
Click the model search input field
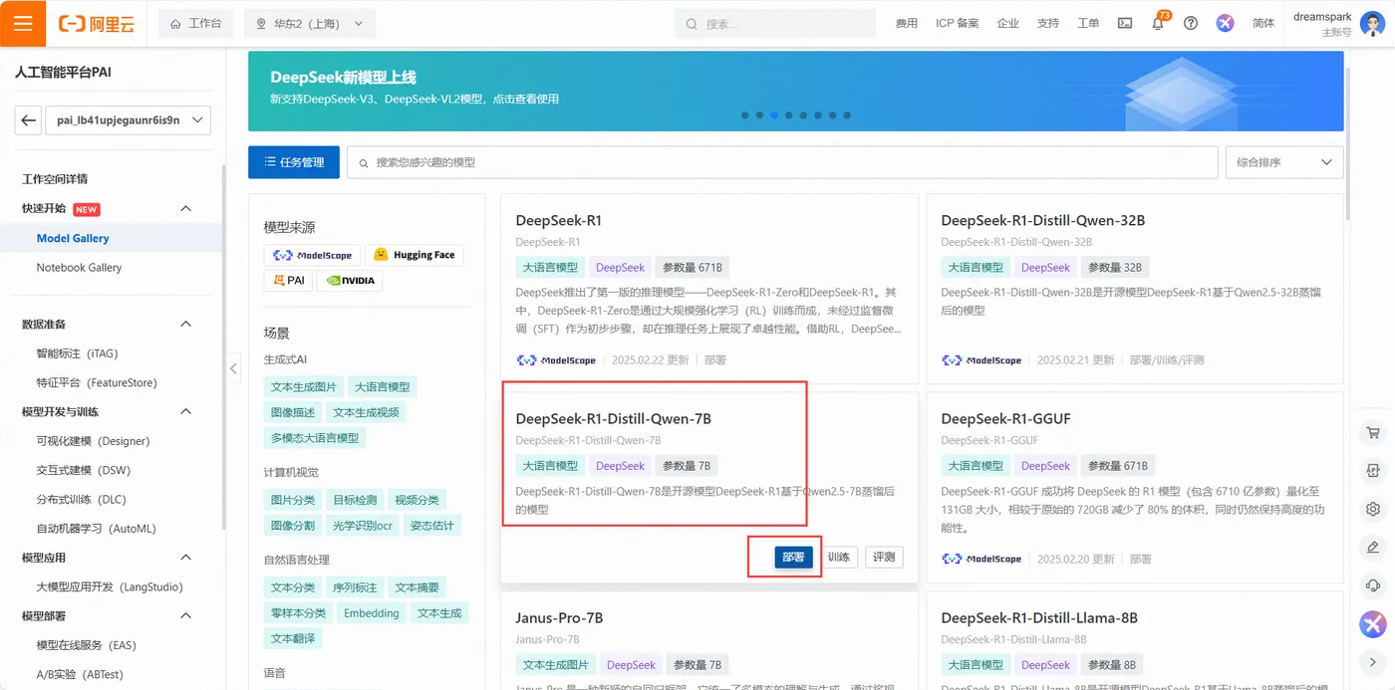[782, 162]
